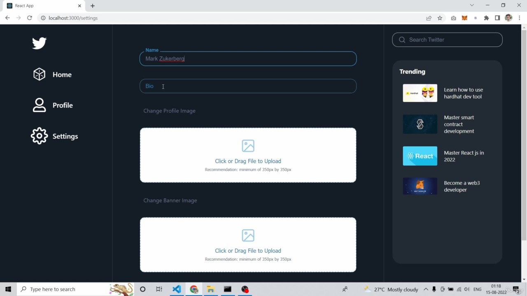The image size is (527, 296).
Task: Navigate to Settings in sidebar
Action: [65, 136]
